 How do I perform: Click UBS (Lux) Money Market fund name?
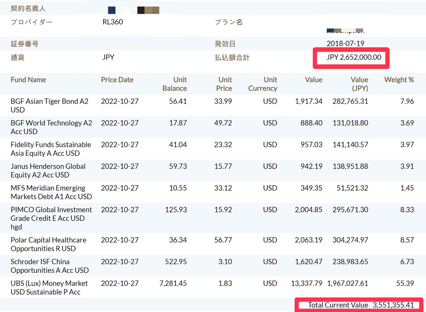tap(49, 287)
